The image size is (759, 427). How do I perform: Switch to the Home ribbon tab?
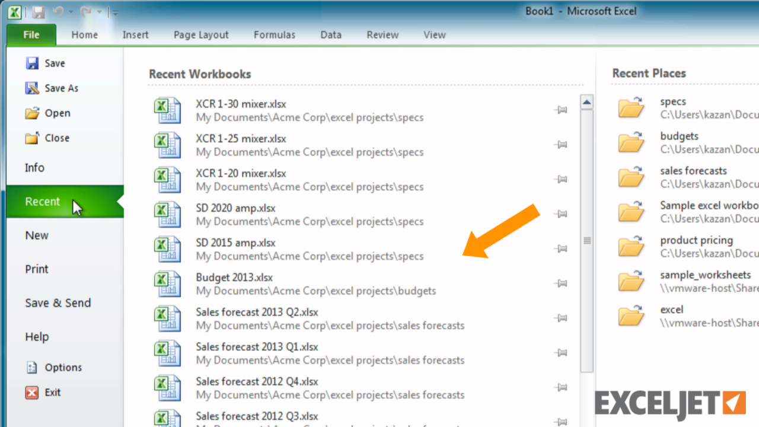click(x=85, y=35)
